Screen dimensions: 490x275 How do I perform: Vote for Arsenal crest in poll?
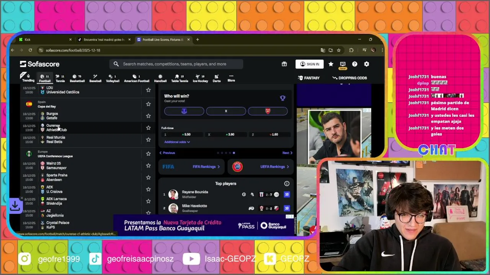(x=268, y=111)
